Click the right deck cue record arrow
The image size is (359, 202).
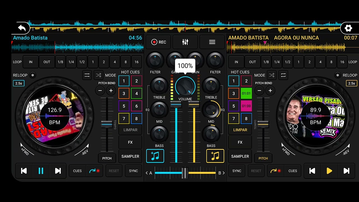click(275, 171)
